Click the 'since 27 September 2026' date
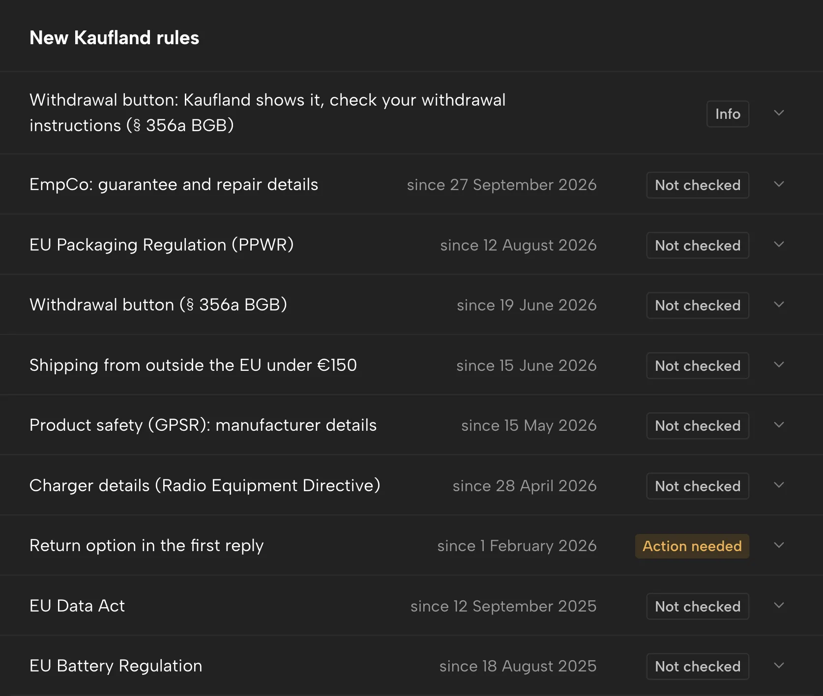This screenshot has width=823, height=696. click(502, 185)
